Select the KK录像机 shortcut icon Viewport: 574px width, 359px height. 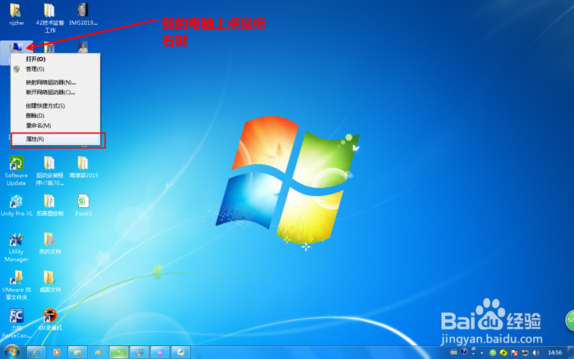click(x=50, y=319)
